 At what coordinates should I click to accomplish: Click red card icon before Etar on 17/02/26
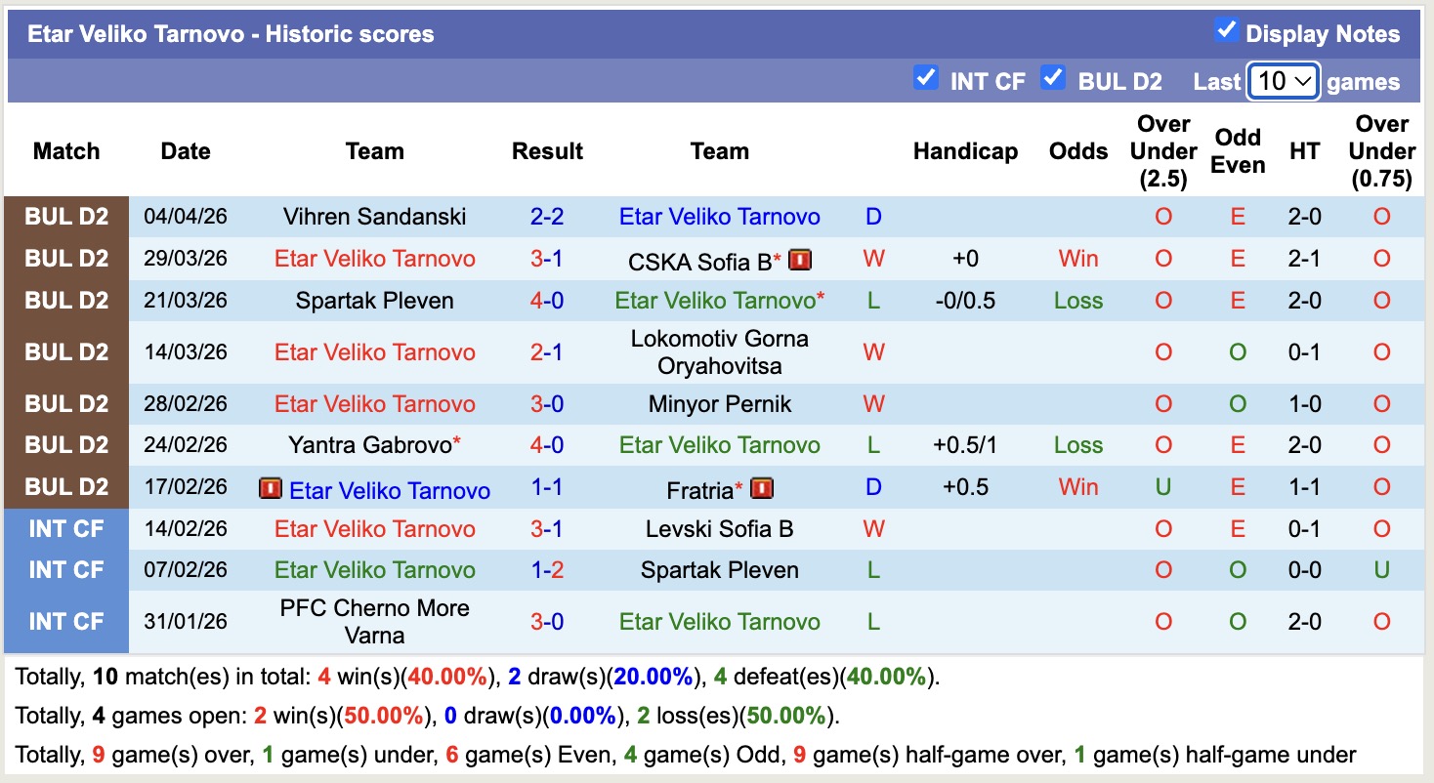pos(271,488)
